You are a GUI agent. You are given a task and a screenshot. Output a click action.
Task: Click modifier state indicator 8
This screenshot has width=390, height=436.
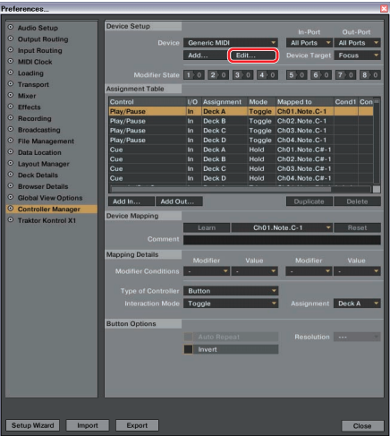[x=369, y=75]
